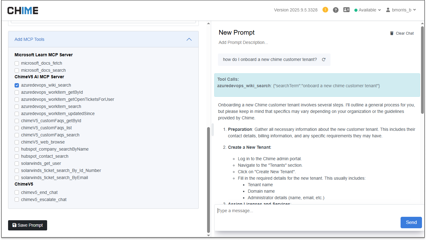Click the ChimeV5 AI MCP Server heading
The image size is (426, 240).
point(39,77)
